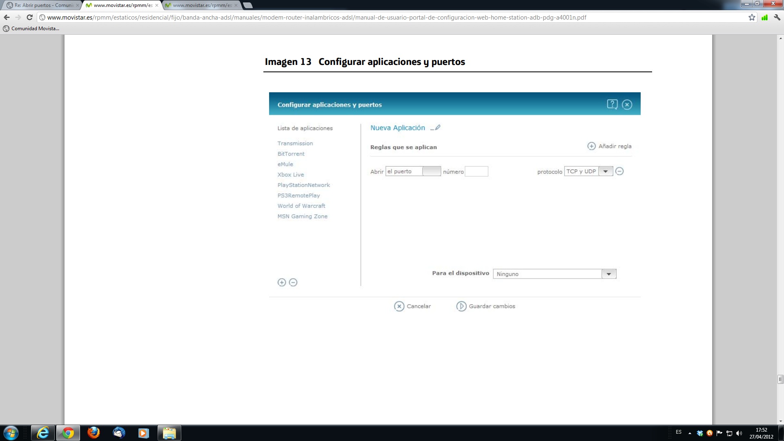The width and height of the screenshot is (784, 441).
Task: Open Windows Explorer folder in taskbar
Action: click(x=169, y=433)
